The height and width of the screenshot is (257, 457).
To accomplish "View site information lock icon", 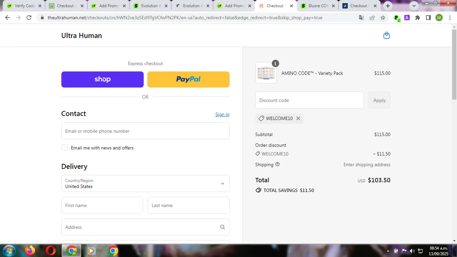I will click(42, 18).
